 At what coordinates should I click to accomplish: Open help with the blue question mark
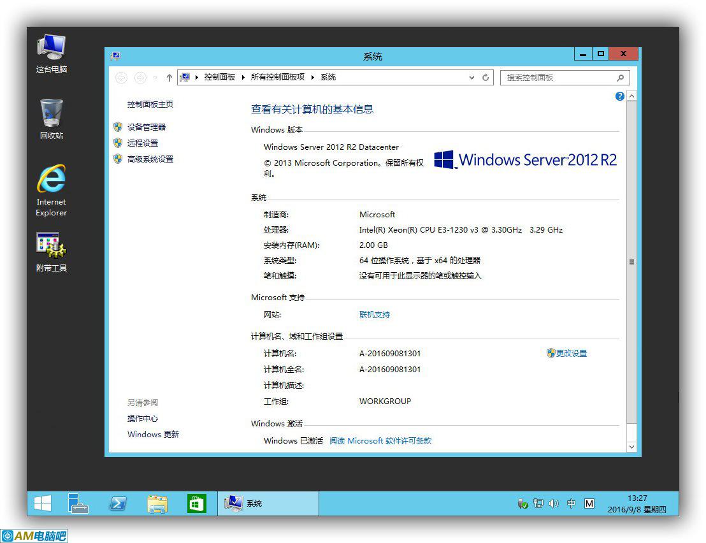click(x=619, y=96)
